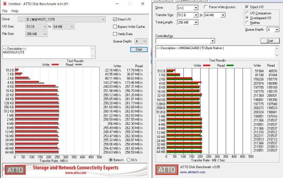The height and width of the screenshot is (178, 283).
Task: Open Queue Depth dropdown in right window
Action: [277, 30]
